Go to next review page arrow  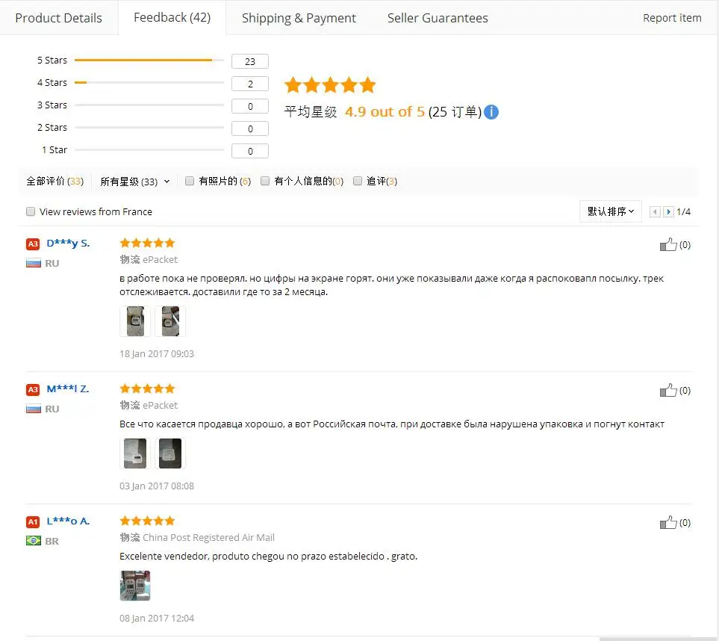tap(668, 211)
